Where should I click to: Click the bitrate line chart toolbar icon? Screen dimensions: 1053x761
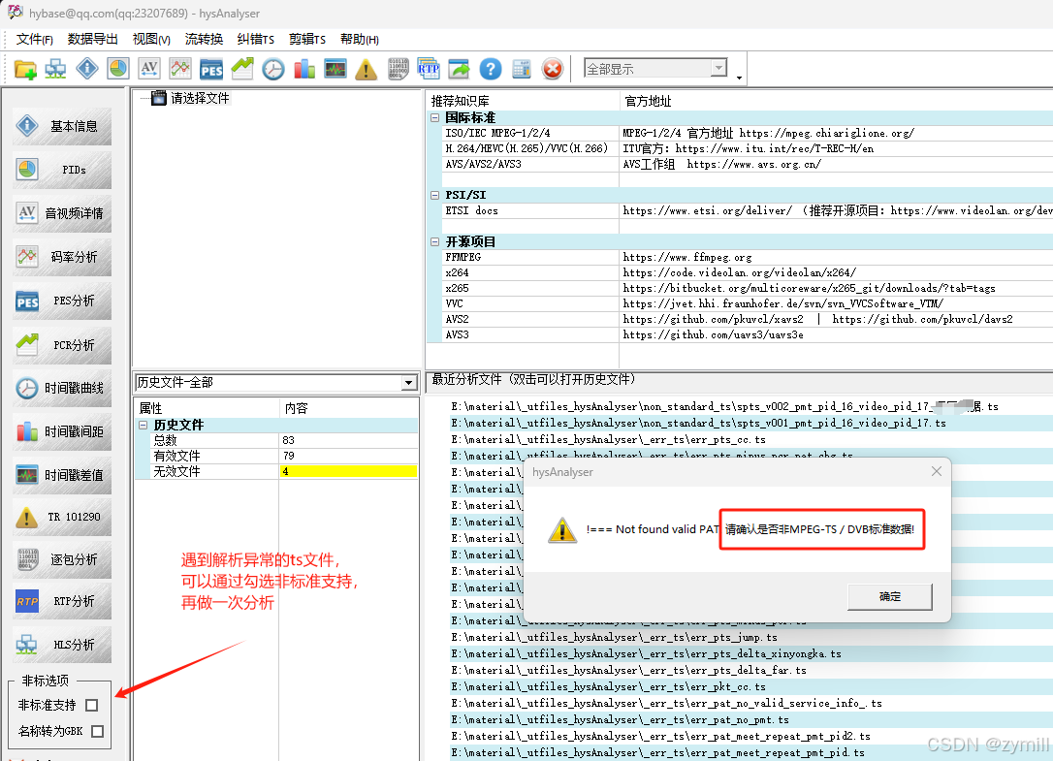coord(180,69)
